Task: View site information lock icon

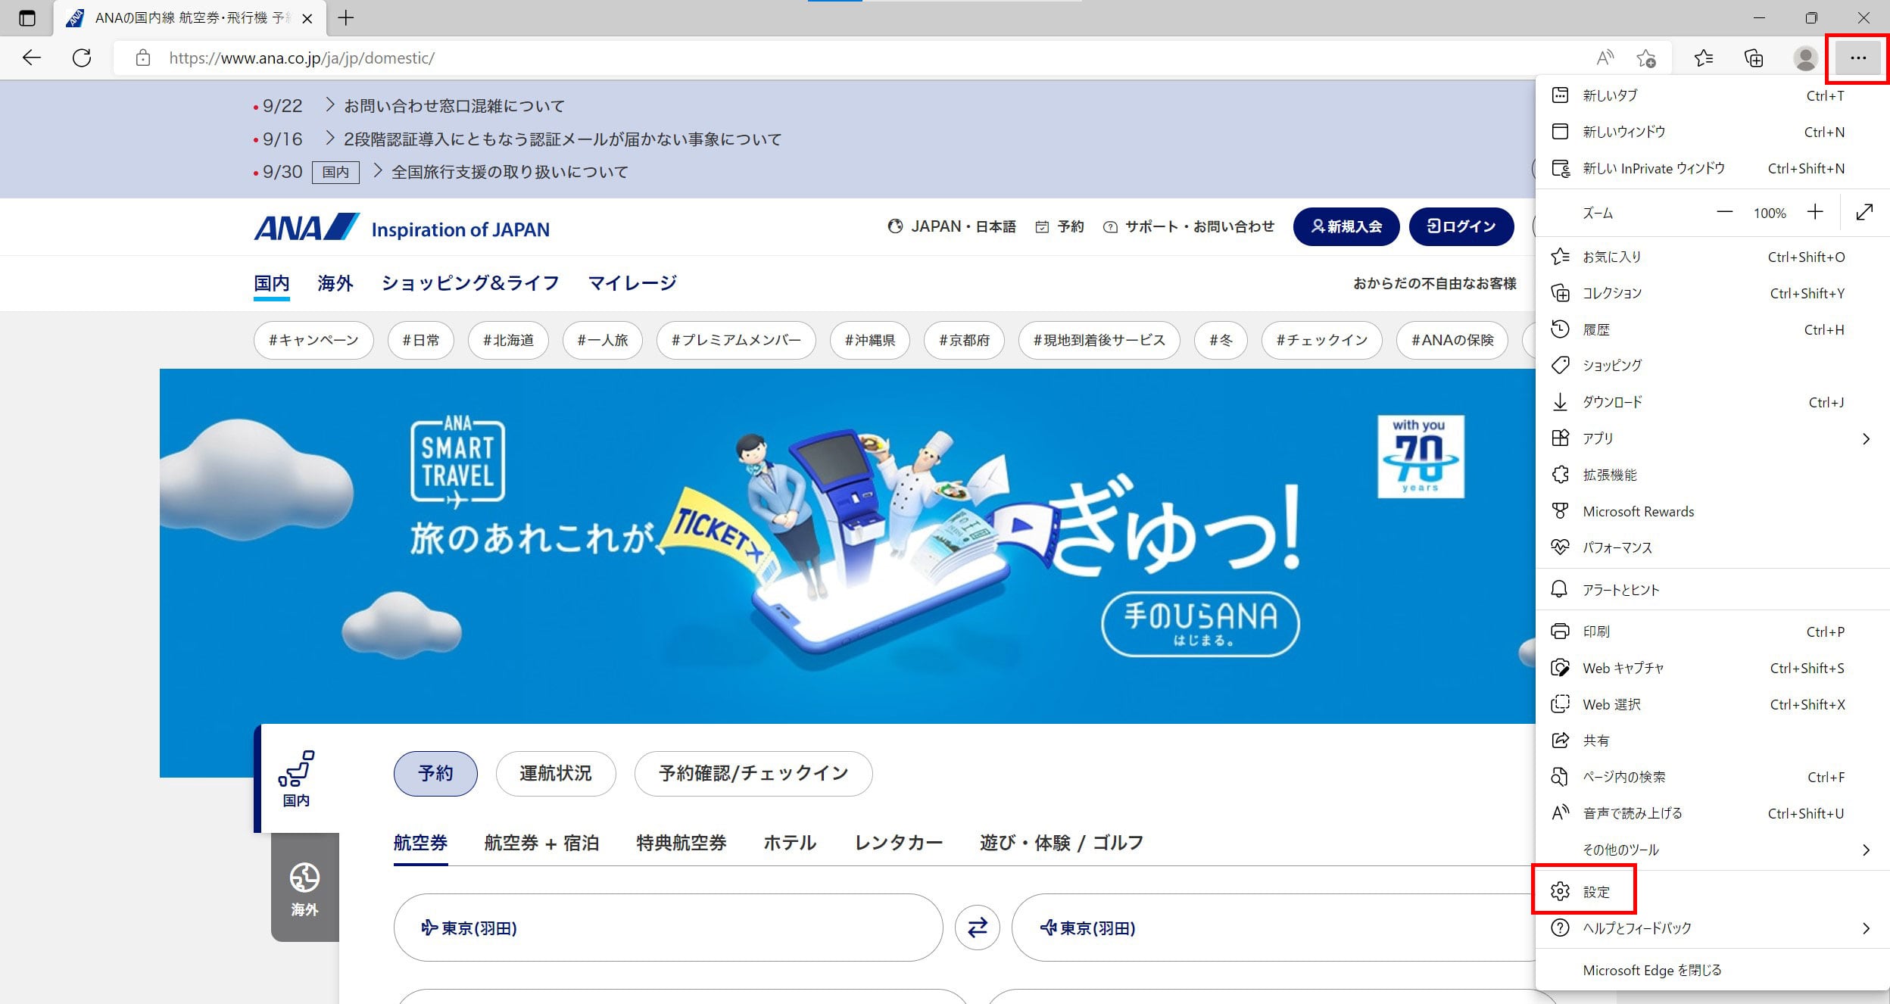Action: click(x=142, y=58)
